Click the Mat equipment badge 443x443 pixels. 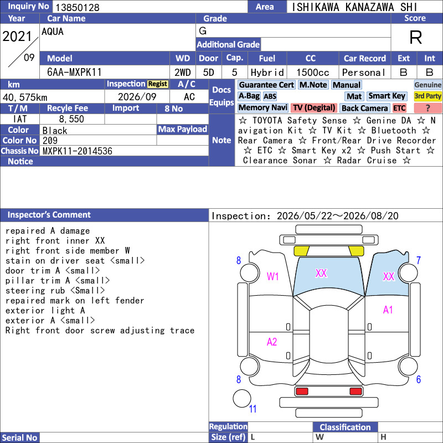tap(354, 96)
